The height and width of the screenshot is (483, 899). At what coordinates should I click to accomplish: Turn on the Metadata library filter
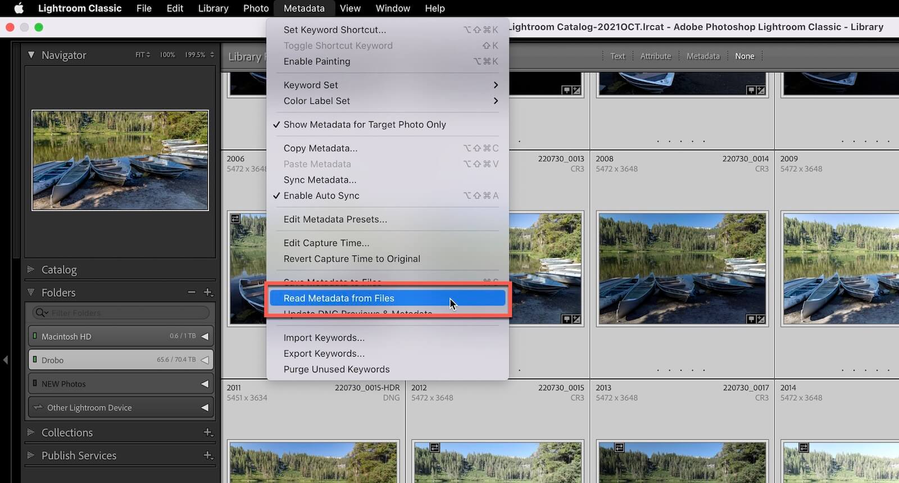point(703,56)
